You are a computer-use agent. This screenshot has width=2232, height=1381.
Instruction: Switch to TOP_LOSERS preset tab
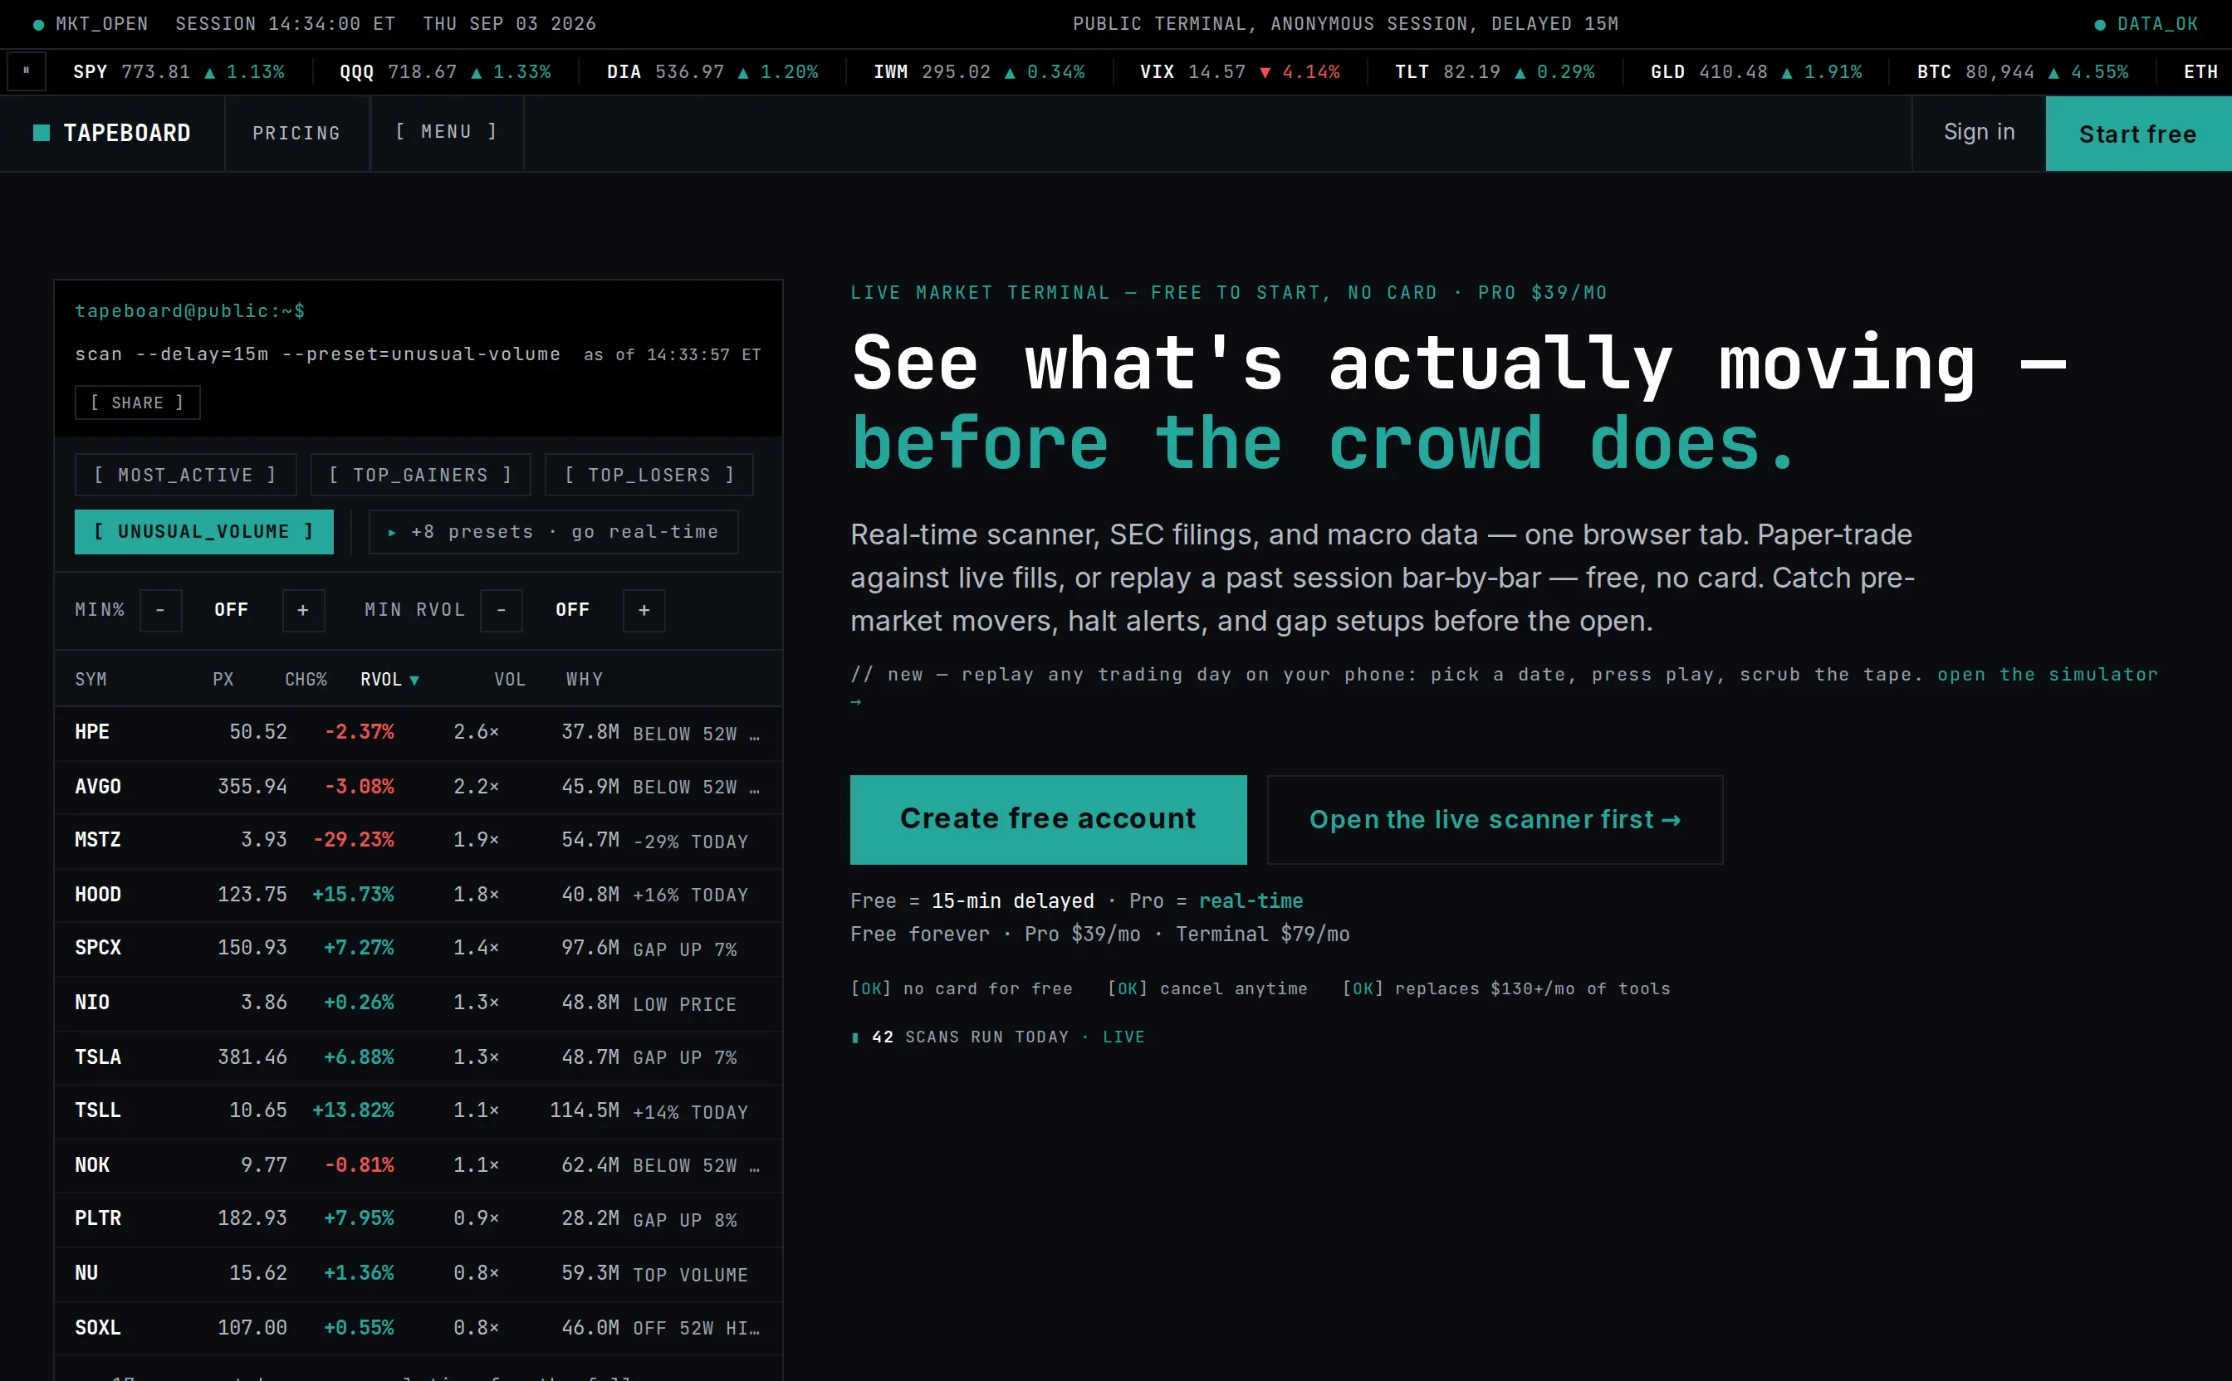click(649, 475)
